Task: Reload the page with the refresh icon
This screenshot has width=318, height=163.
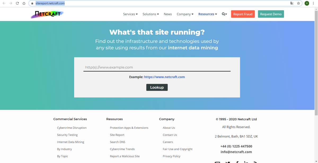Action: (17, 3)
